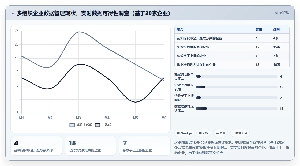Viewport: 300px width, 166px height.
Task: Open the stat card showing 15
Action: click(91, 146)
